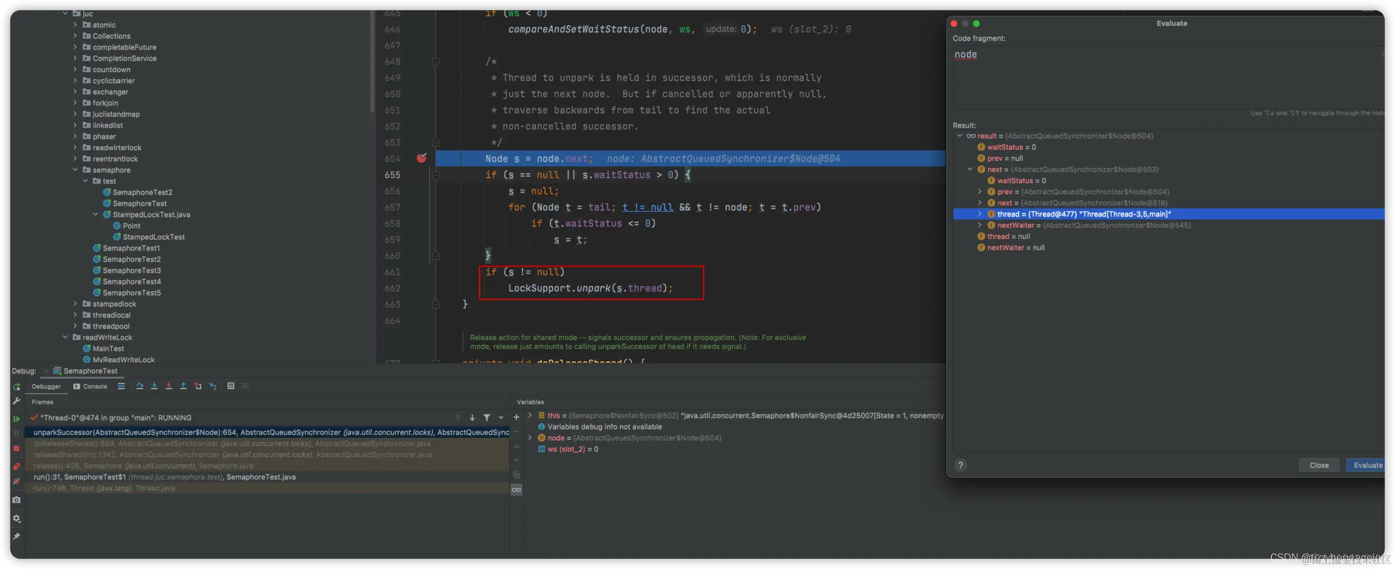Toggle Mute Breakpoints
Image resolution: width=1395 pixels, height=569 pixels.
[x=17, y=481]
